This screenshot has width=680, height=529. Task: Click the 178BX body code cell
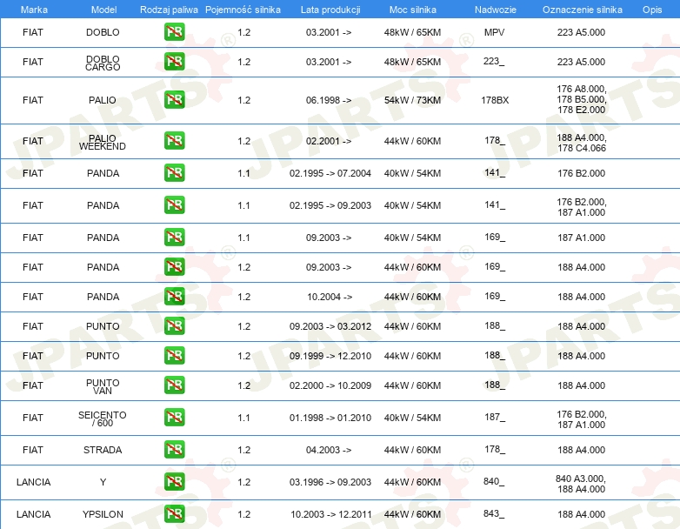[x=495, y=100]
